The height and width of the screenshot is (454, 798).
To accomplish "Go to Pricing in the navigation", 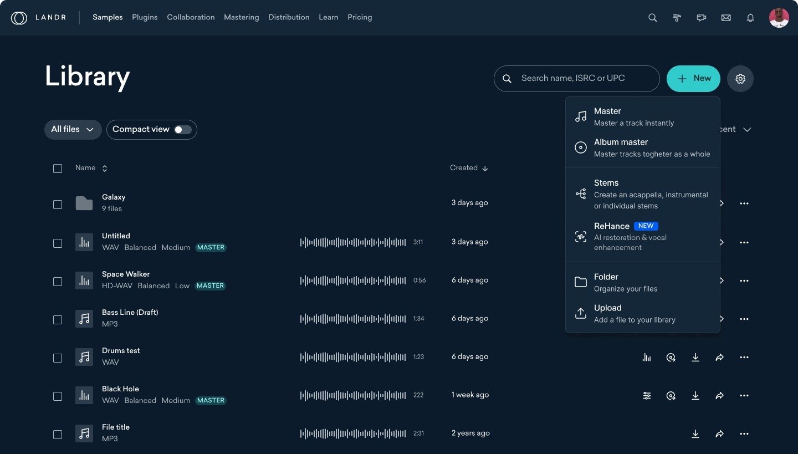I will (x=360, y=17).
